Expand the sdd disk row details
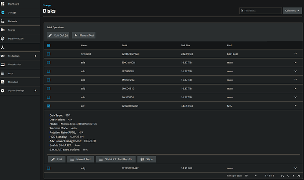The image size is (304, 180). [296, 88]
